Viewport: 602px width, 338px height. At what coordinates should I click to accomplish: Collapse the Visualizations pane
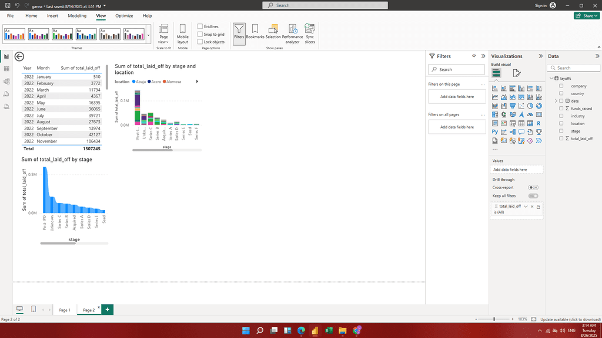coord(541,56)
